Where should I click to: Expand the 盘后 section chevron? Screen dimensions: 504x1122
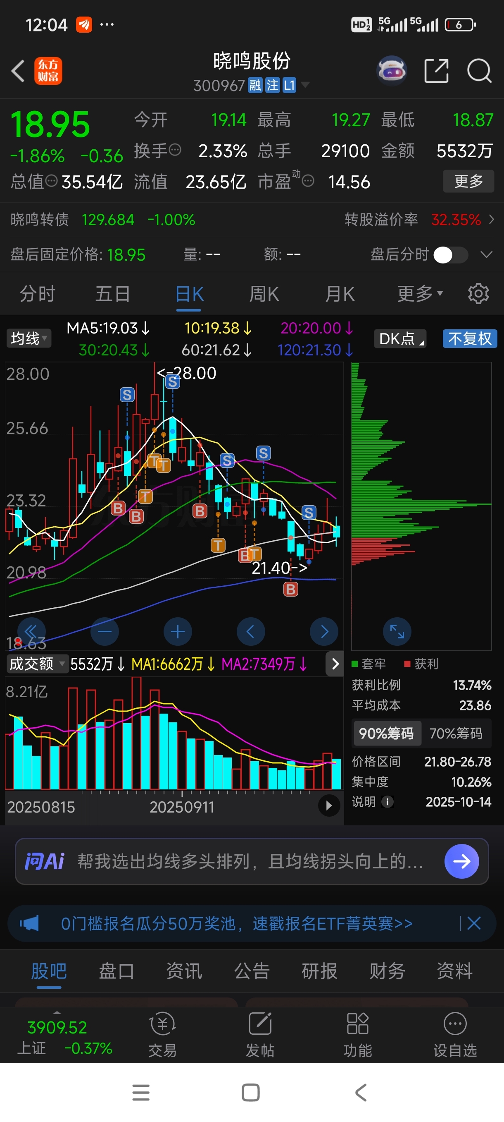[x=486, y=254]
